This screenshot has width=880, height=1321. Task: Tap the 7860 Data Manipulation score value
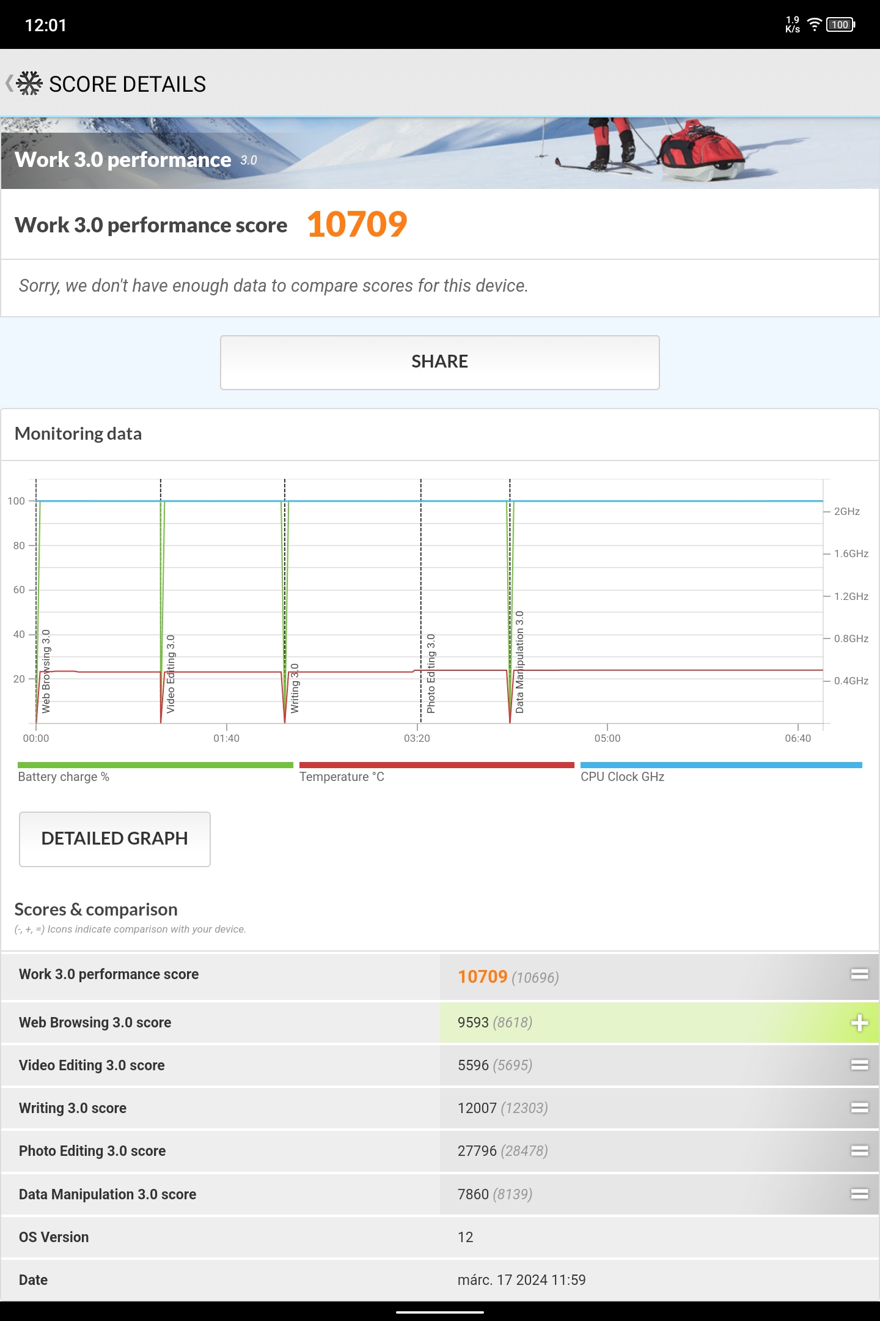click(x=473, y=1194)
